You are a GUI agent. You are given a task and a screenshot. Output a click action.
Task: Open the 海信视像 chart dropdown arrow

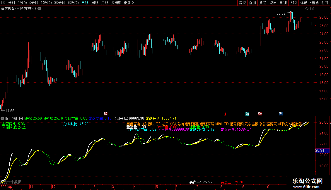[x=39, y=9]
